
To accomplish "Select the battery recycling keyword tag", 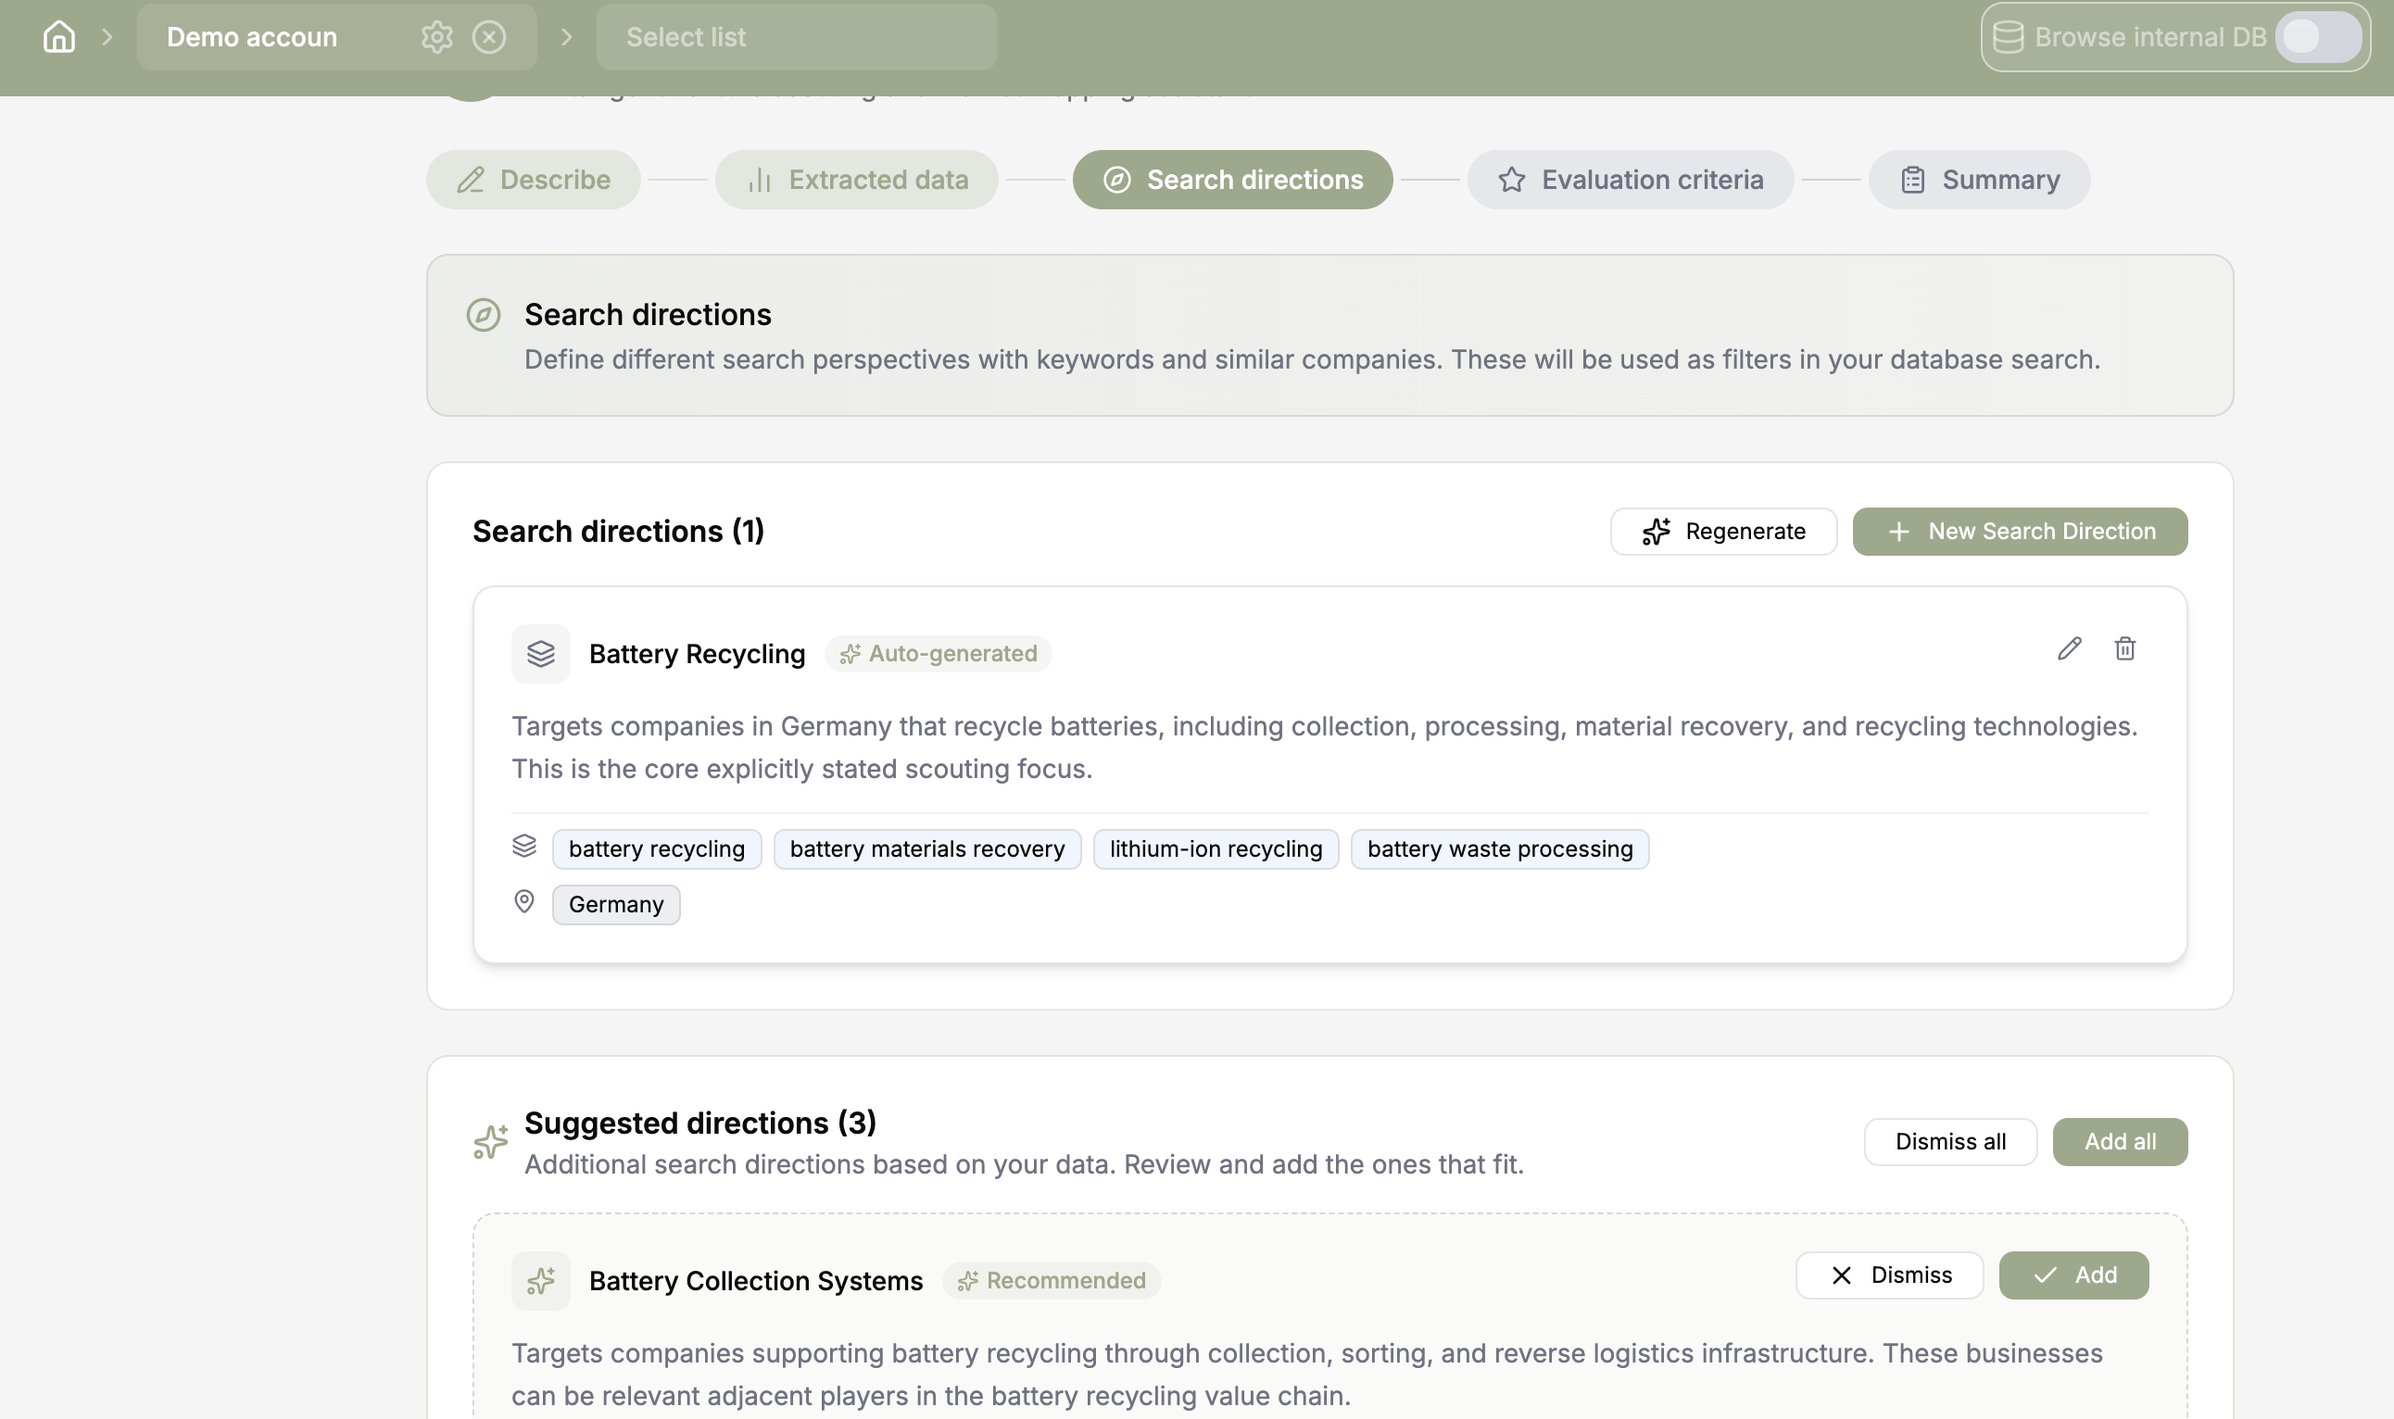I will (x=656, y=849).
